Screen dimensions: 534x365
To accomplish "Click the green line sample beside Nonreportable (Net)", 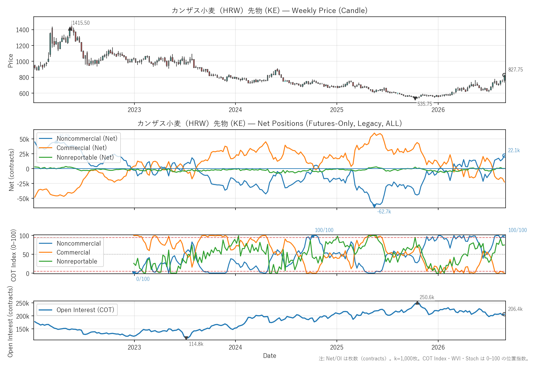I will [46, 157].
